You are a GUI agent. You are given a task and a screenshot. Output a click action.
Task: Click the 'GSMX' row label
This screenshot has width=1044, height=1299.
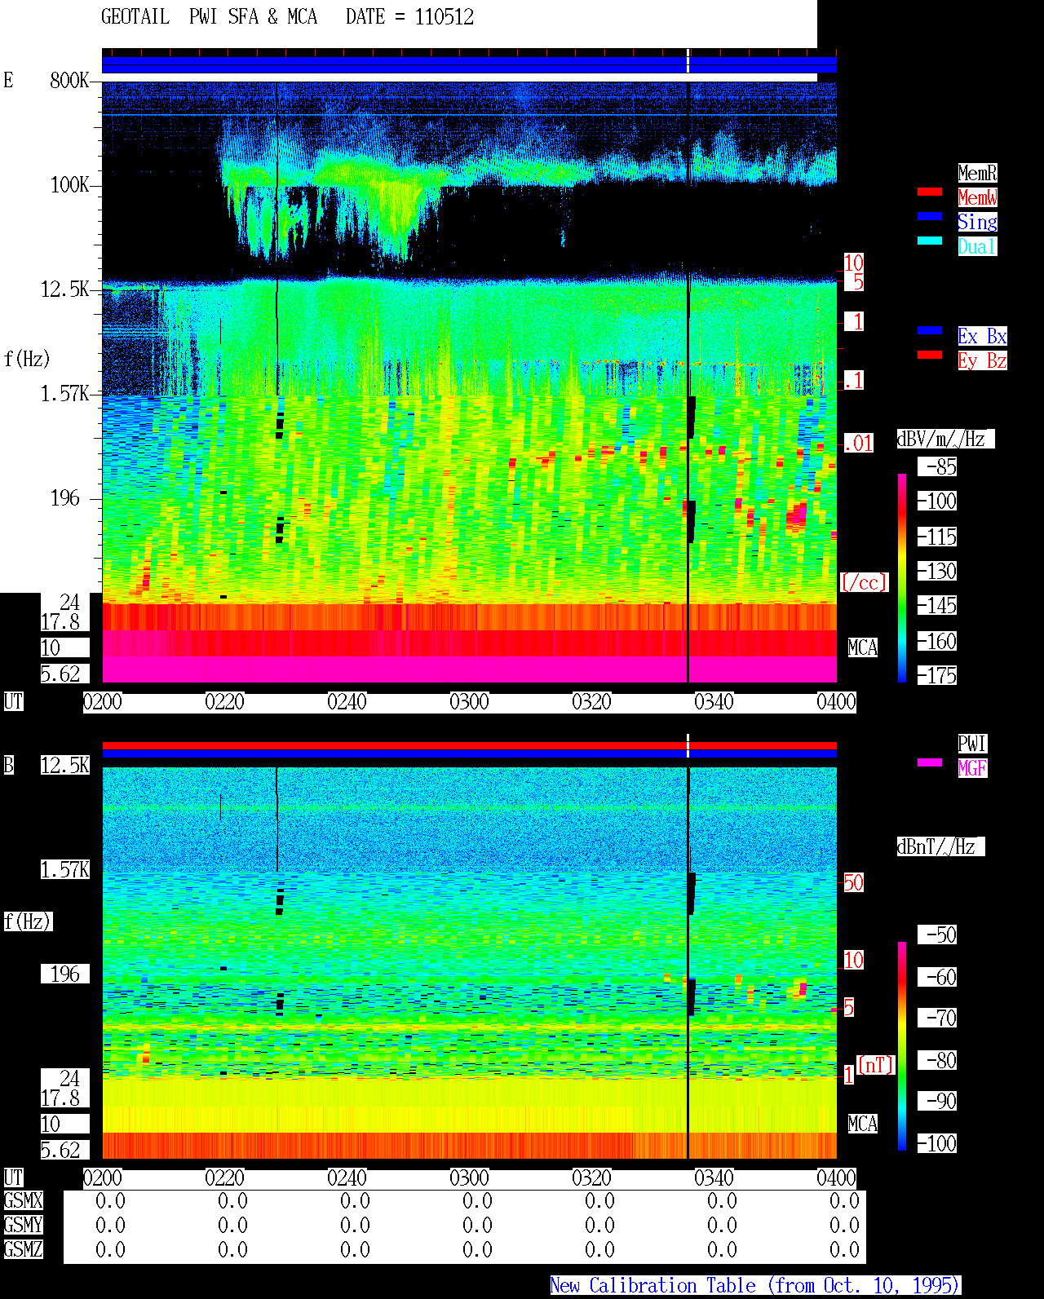24,1200
